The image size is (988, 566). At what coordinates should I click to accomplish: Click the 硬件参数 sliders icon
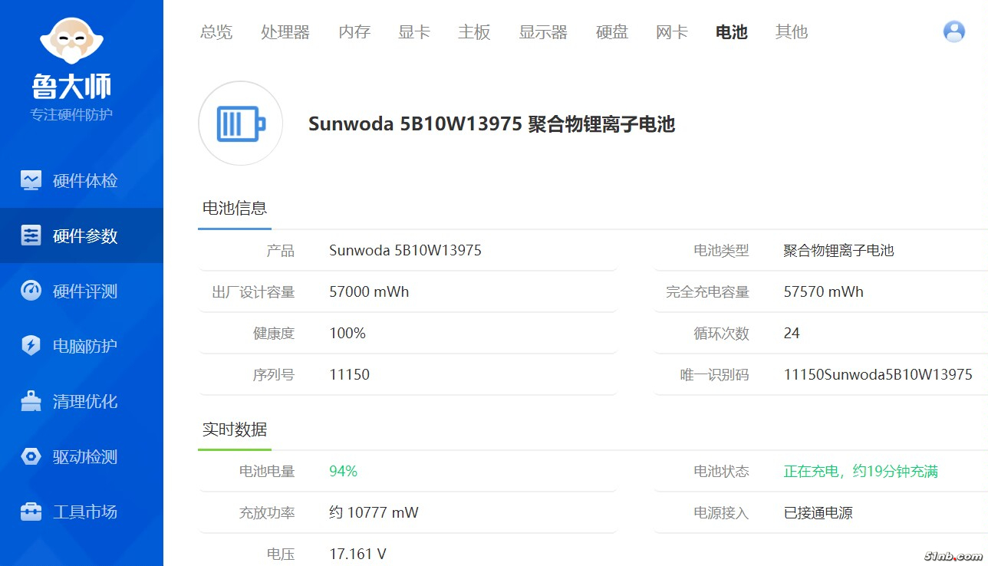(x=31, y=235)
